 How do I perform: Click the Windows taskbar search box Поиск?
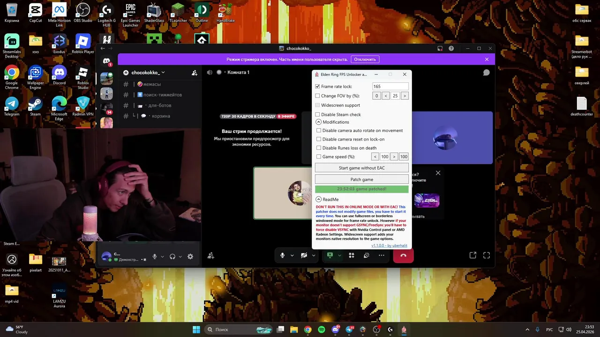(238, 330)
